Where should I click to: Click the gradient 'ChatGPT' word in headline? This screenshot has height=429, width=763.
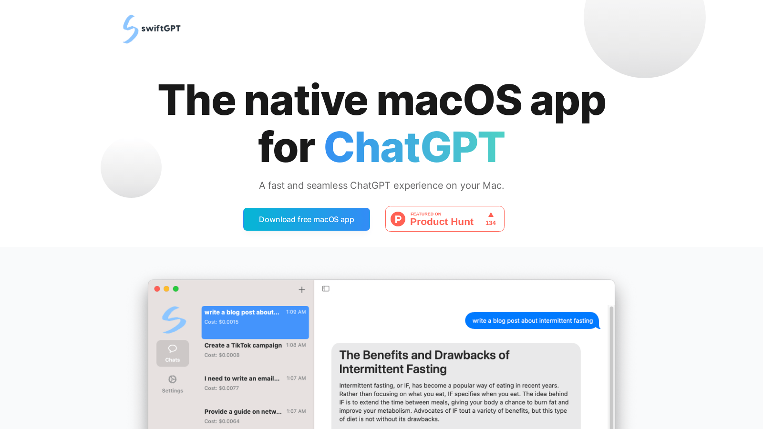tap(414, 147)
